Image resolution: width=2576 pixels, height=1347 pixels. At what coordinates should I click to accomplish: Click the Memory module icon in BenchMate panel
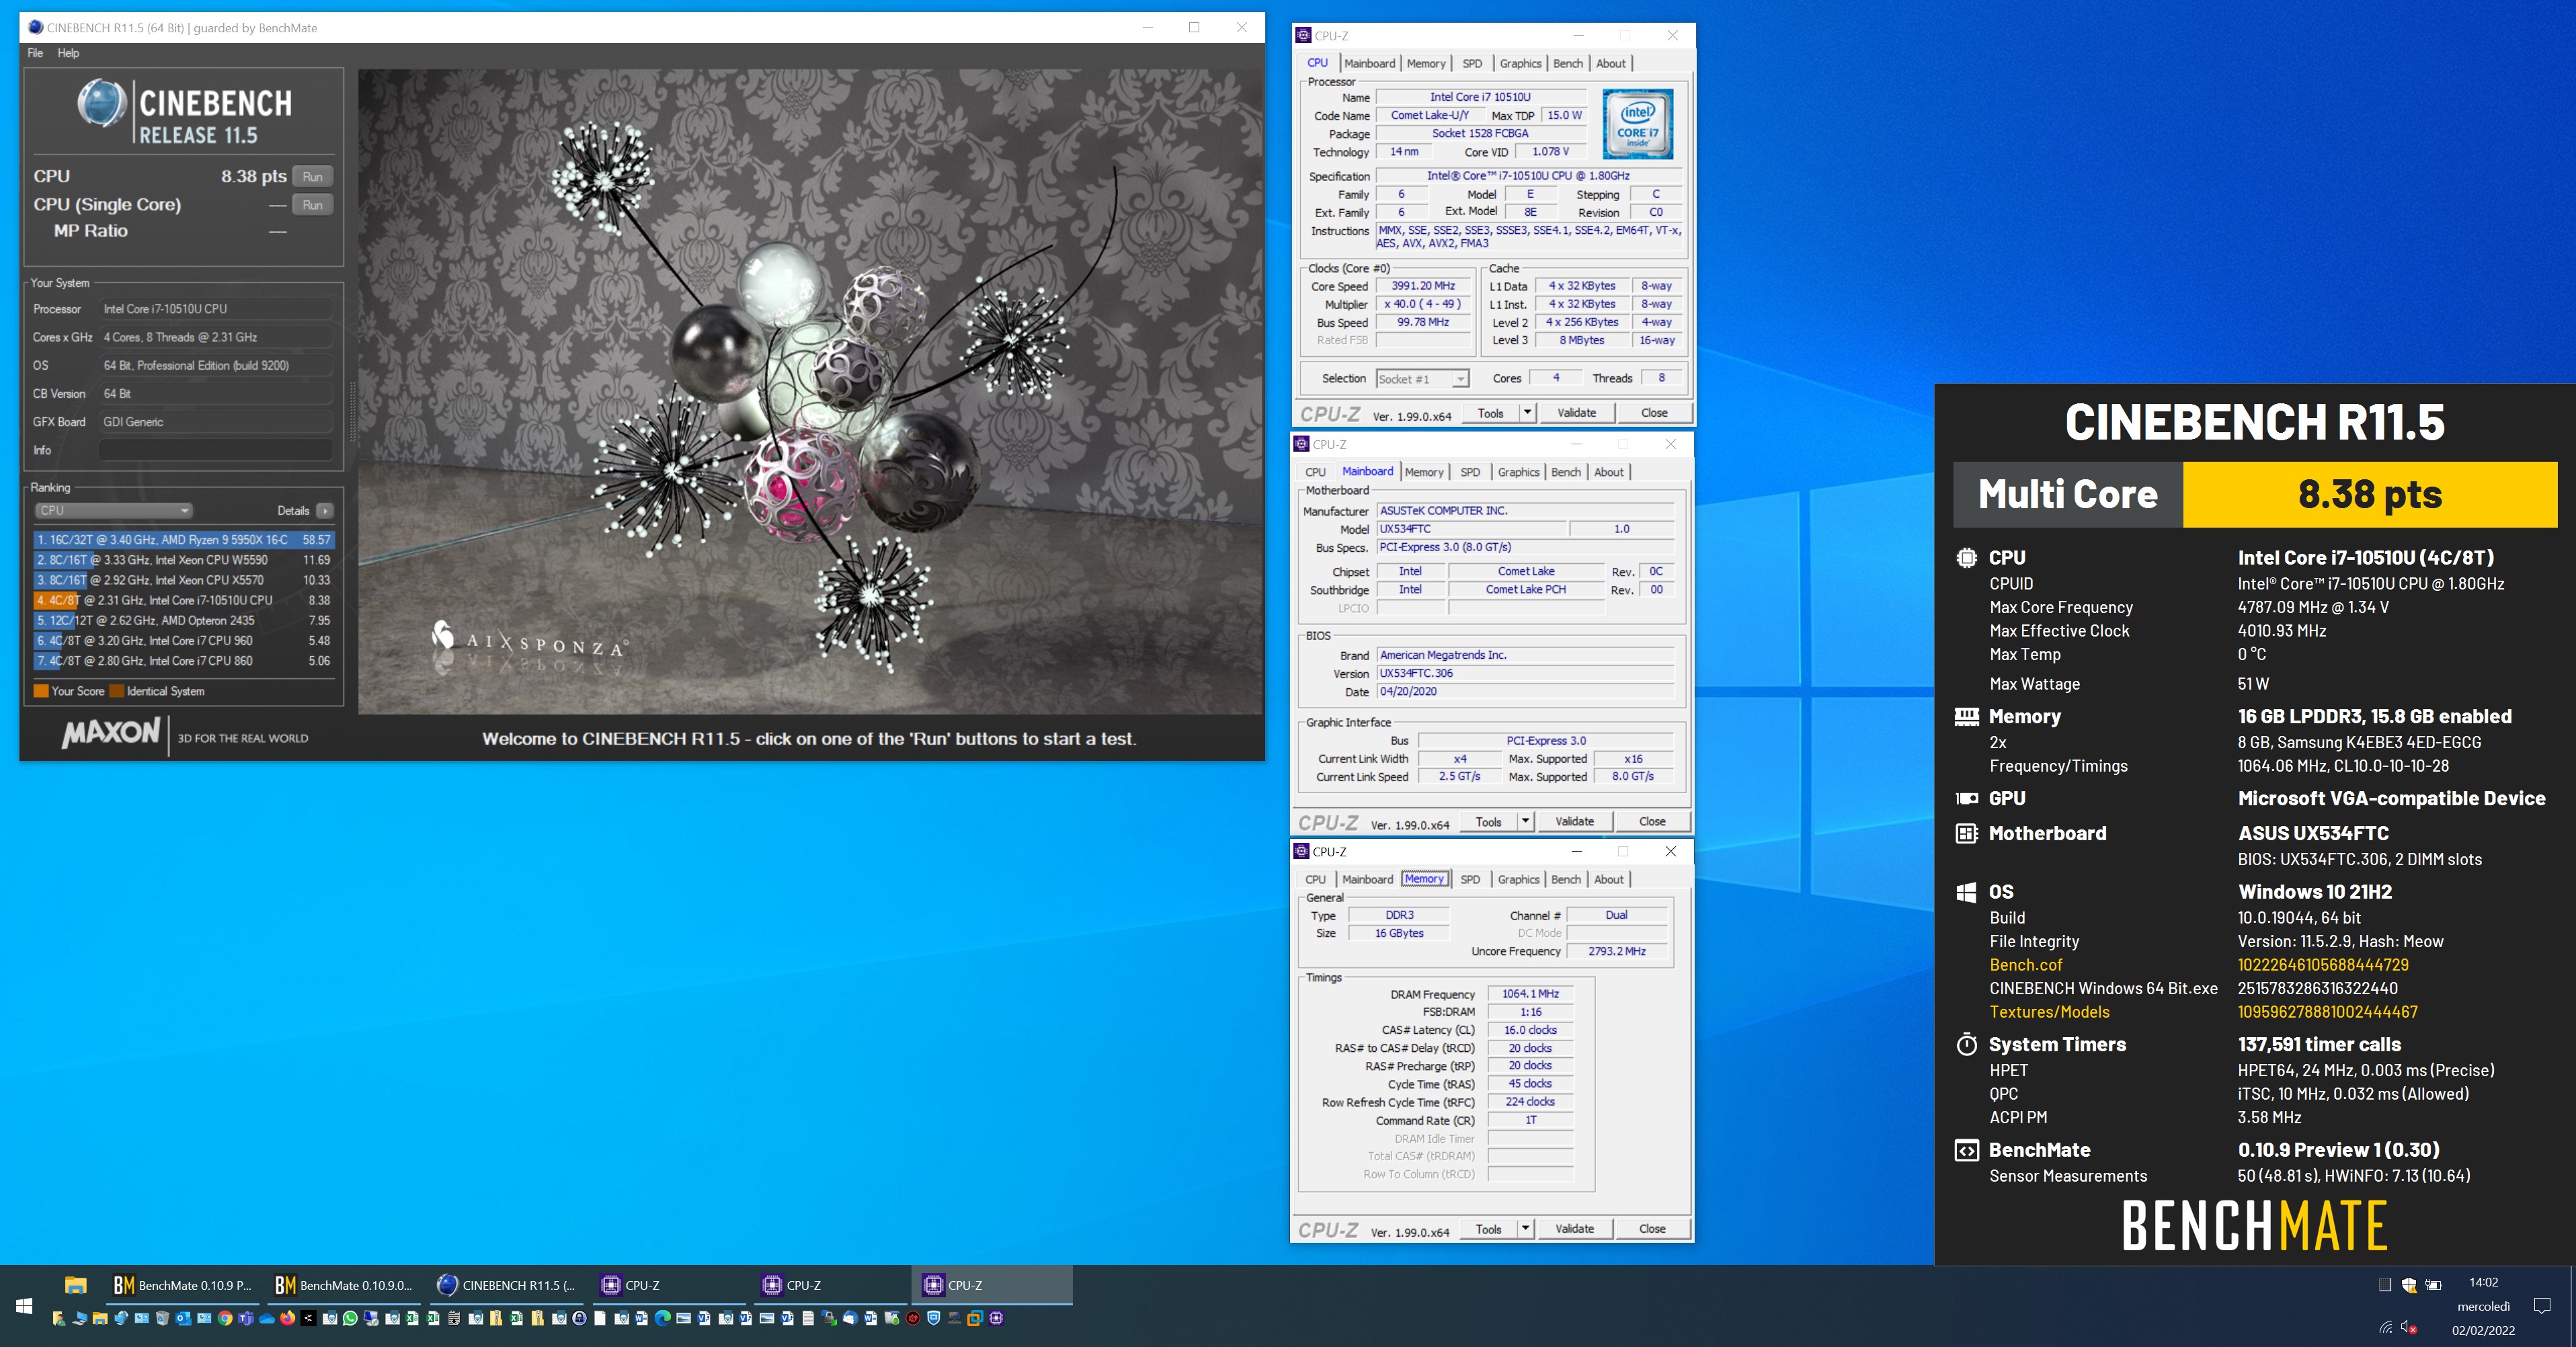[x=1966, y=716]
